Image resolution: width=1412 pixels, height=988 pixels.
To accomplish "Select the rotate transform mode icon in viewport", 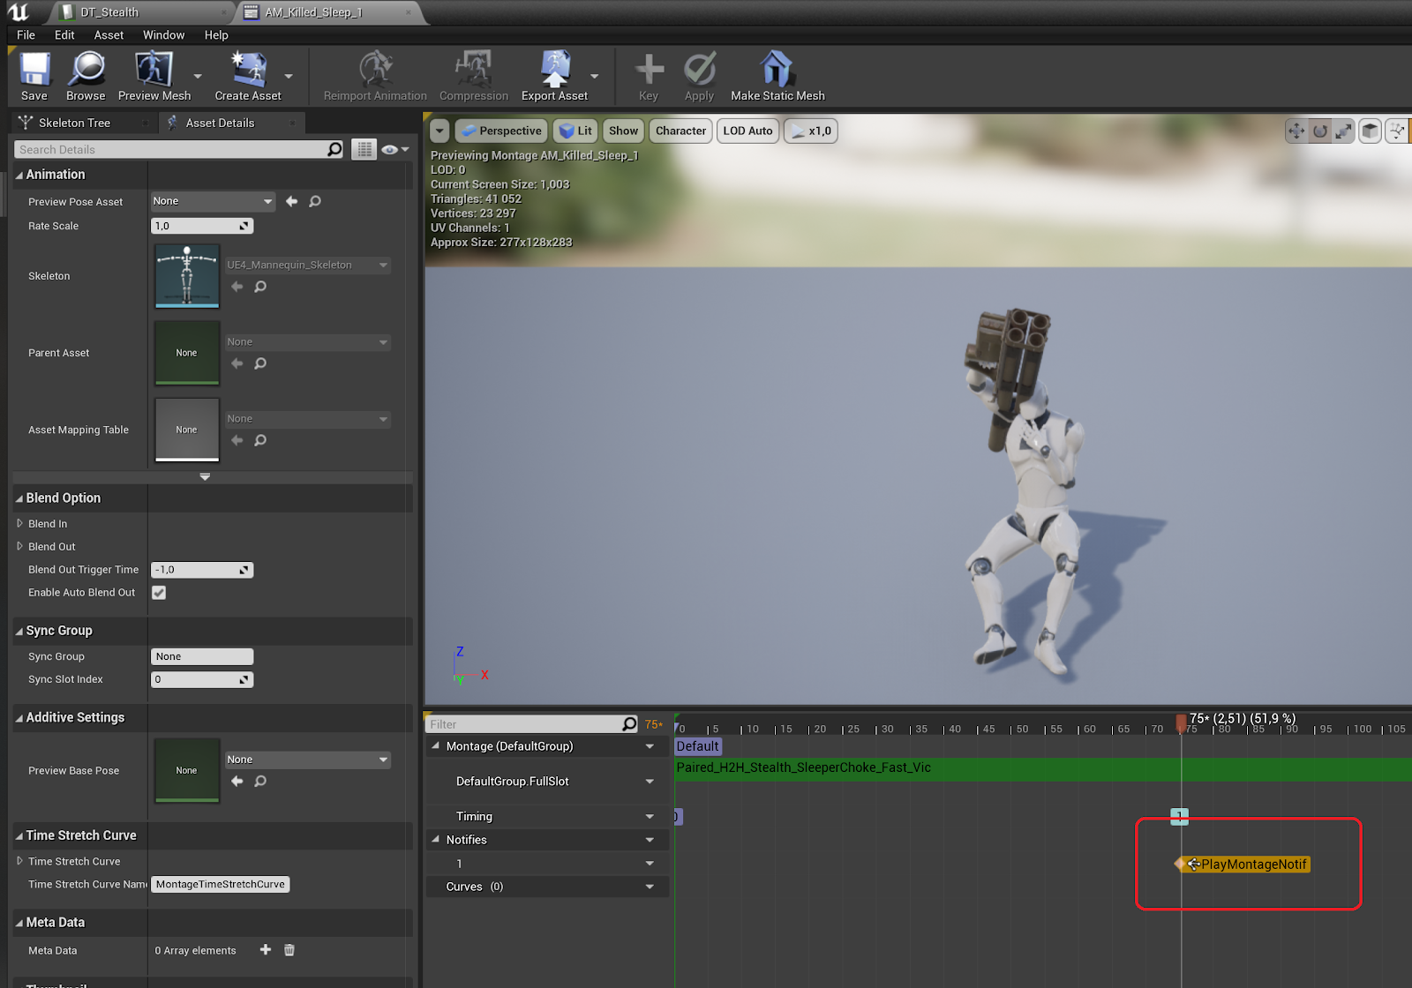I will tap(1320, 131).
